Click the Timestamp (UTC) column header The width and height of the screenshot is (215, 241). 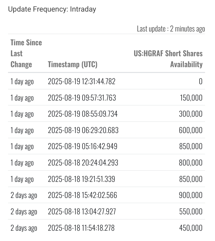point(73,64)
